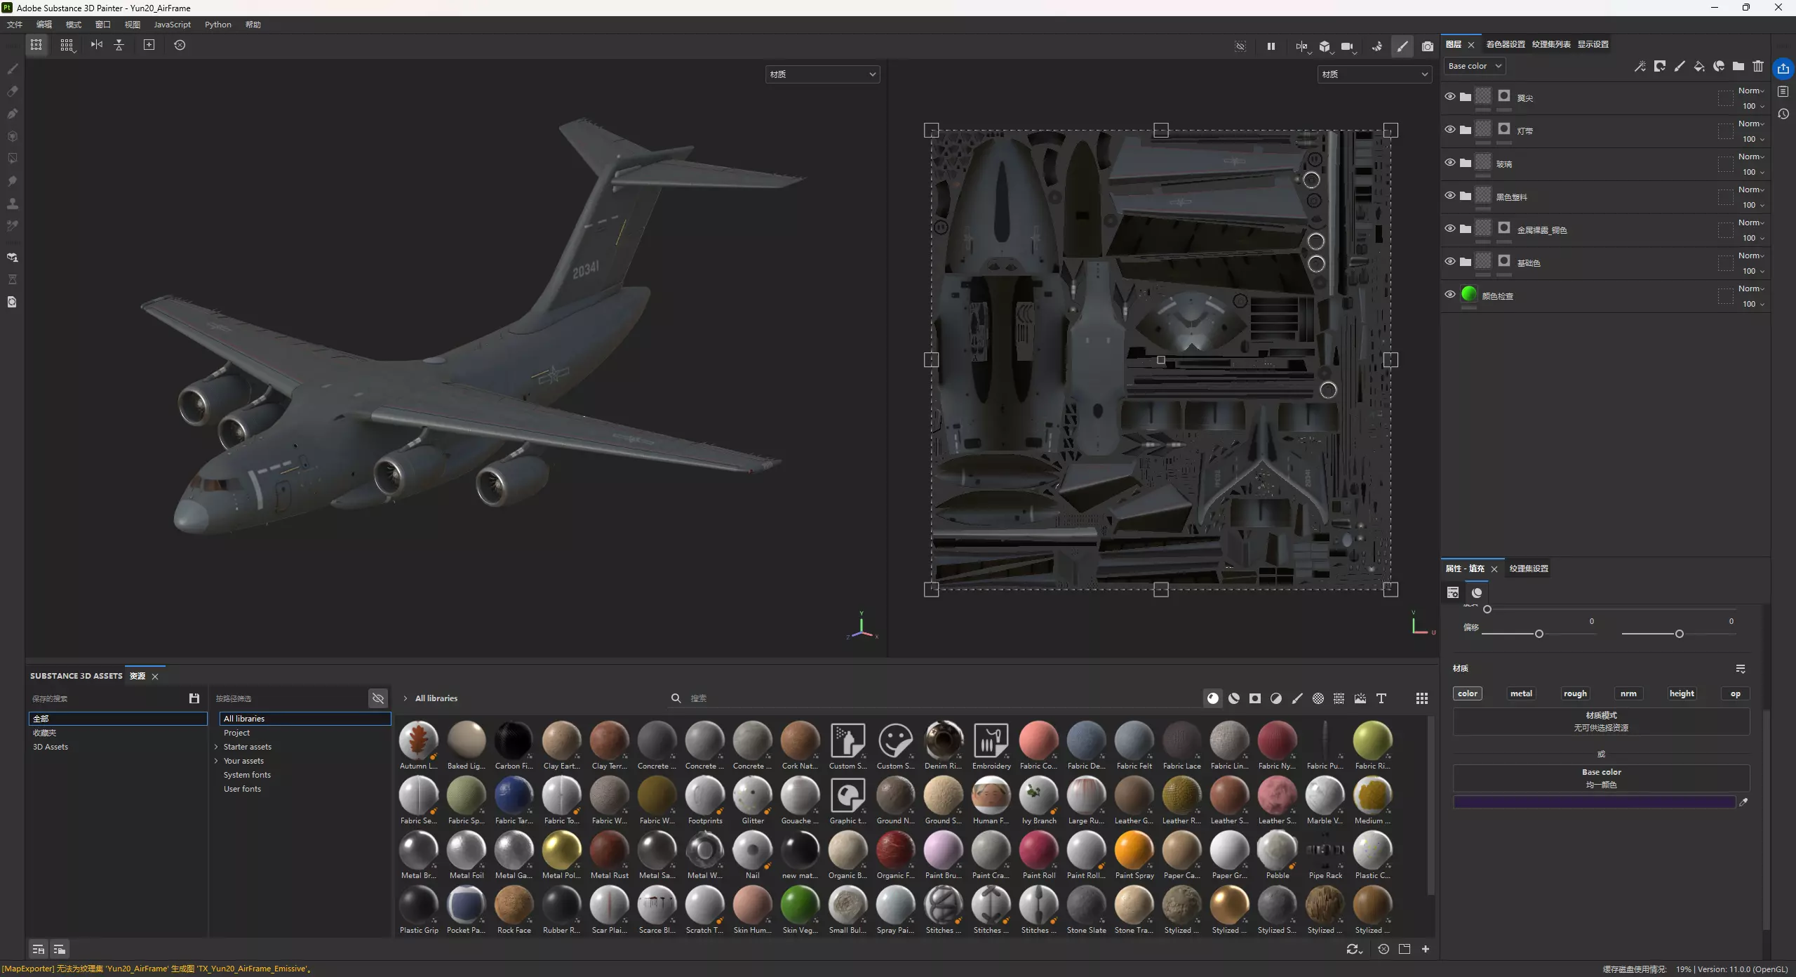Hide the 玻璃 layer folder

tap(1449, 162)
